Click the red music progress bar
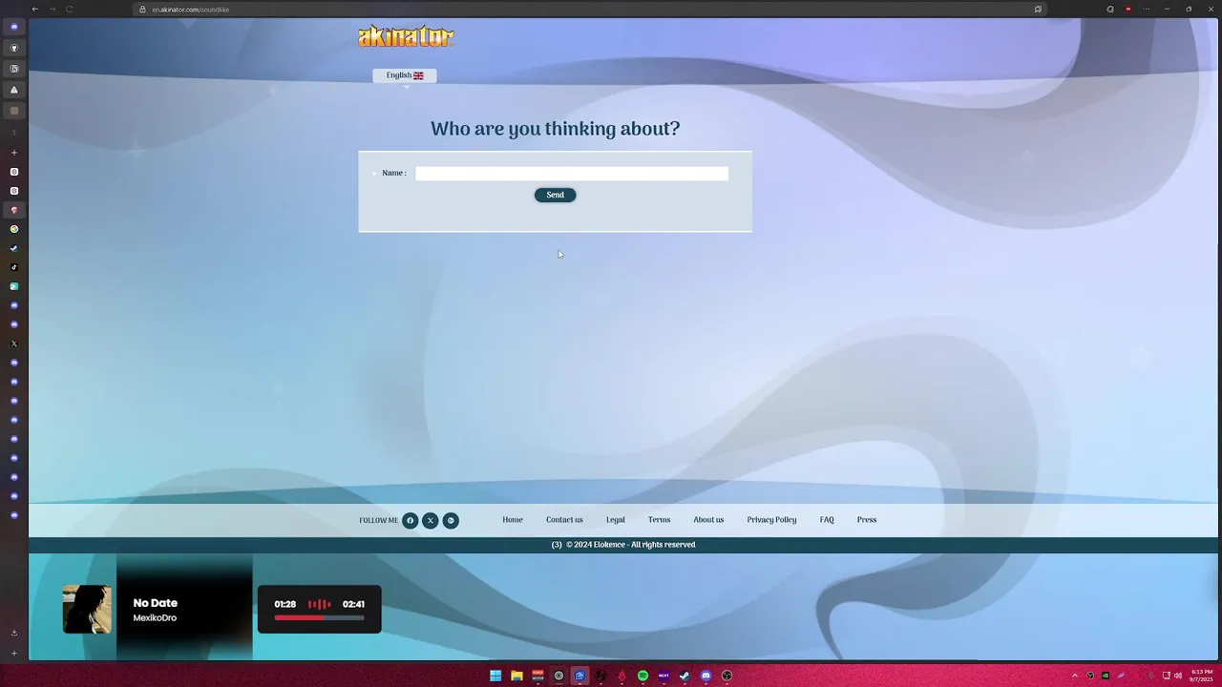Image resolution: width=1222 pixels, height=687 pixels. [319, 618]
